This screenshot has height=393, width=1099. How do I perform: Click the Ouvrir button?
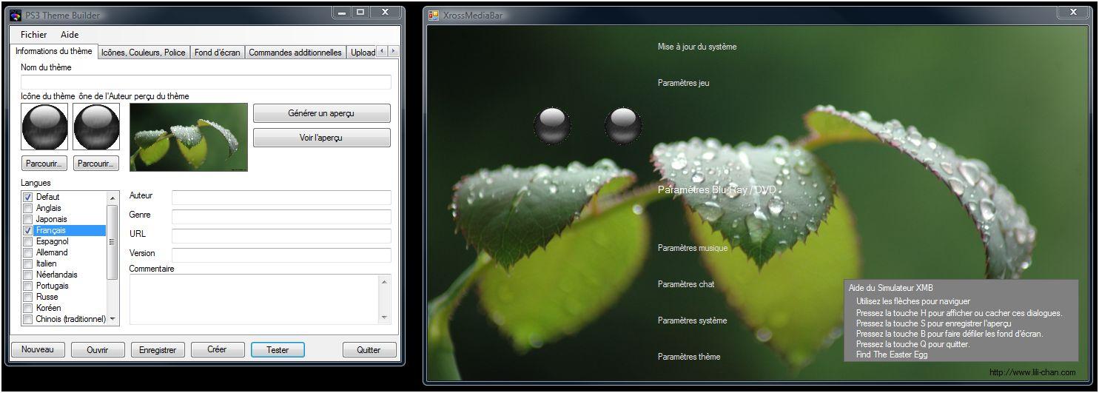point(98,349)
